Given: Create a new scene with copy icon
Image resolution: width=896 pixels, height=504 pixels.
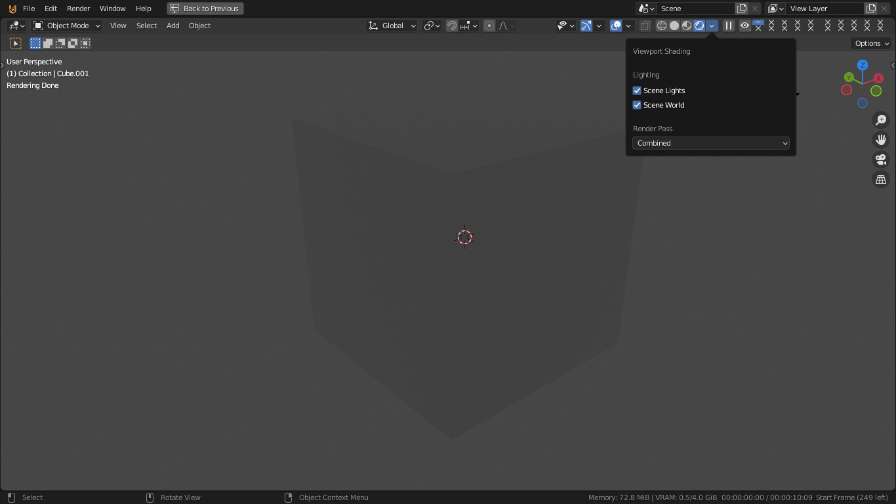Looking at the screenshot, I should click(x=742, y=9).
